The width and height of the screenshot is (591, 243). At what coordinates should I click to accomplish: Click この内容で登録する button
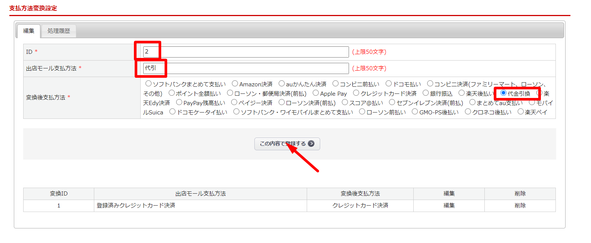pyautogui.click(x=287, y=144)
